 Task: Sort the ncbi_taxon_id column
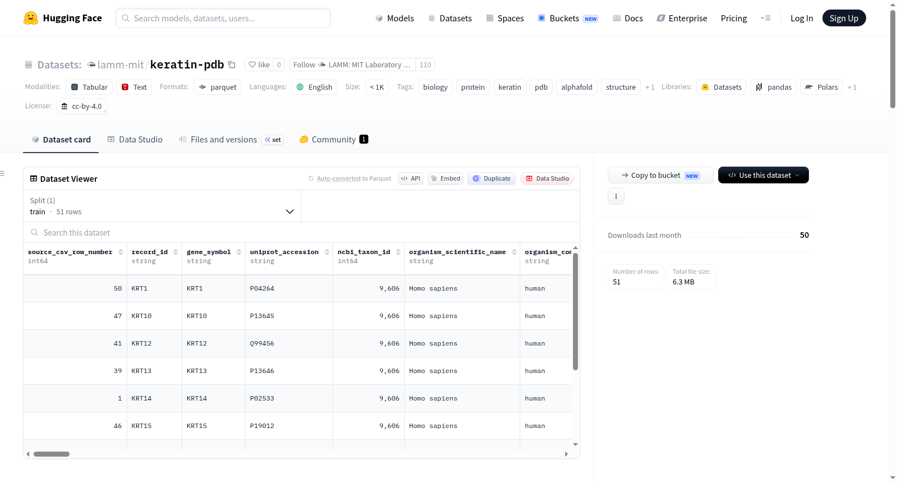pyautogui.click(x=398, y=252)
